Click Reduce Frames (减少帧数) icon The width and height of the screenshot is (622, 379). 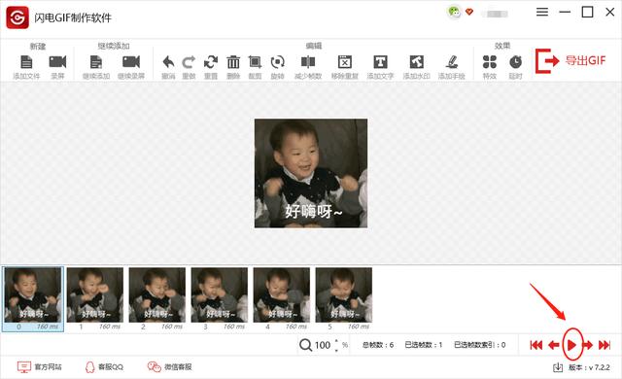[308, 62]
